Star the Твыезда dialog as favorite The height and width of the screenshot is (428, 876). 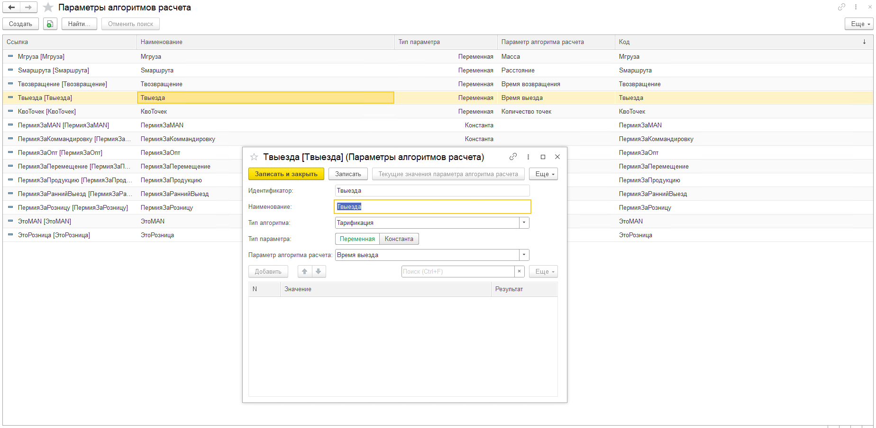[x=254, y=157]
